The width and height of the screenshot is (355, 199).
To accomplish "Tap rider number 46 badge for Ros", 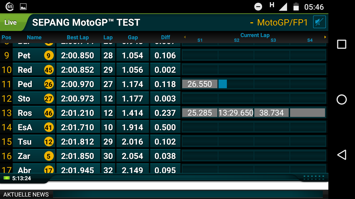I will [49, 113].
